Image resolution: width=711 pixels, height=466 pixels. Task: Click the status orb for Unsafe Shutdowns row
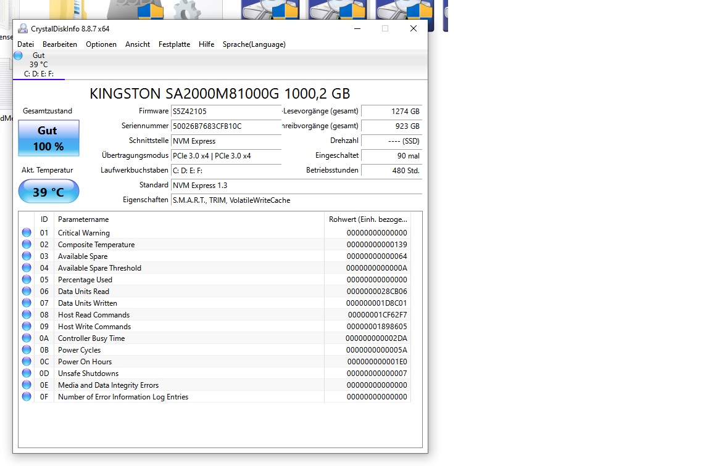[27, 374]
